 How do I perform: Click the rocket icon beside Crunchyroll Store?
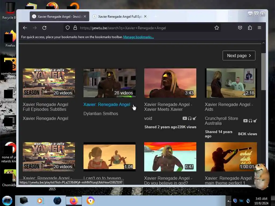coord(255,121)
